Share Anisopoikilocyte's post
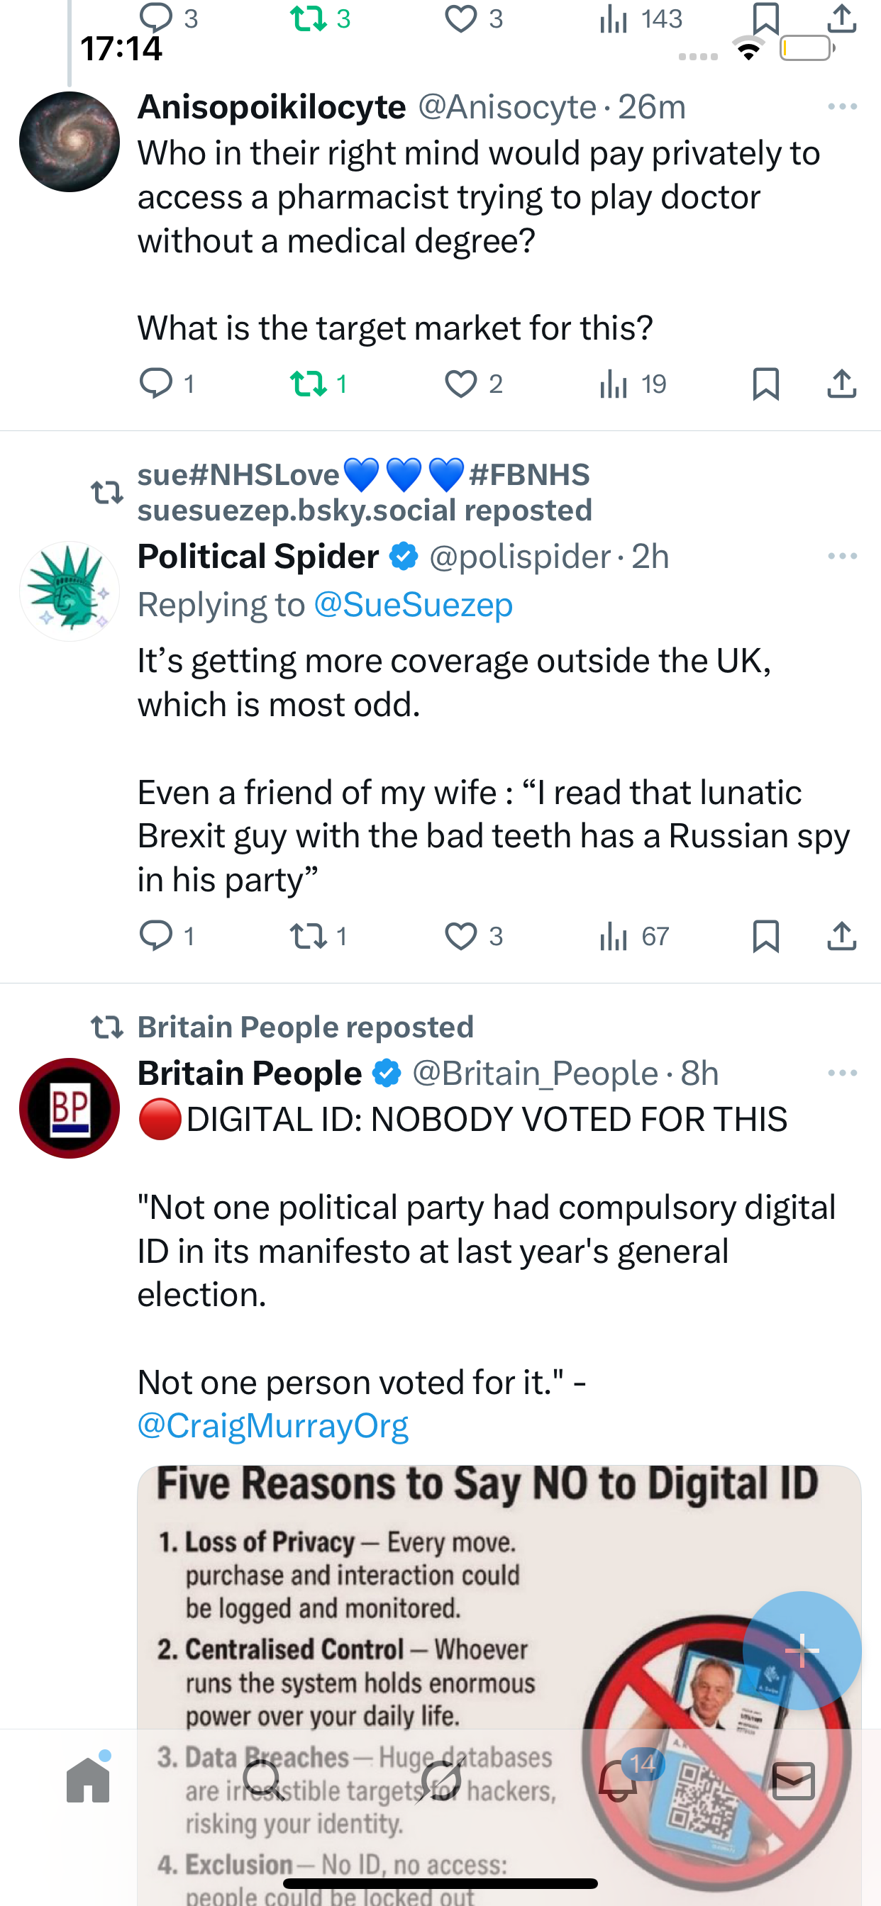Screen dimensions: 881x1906 pos(842,384)
